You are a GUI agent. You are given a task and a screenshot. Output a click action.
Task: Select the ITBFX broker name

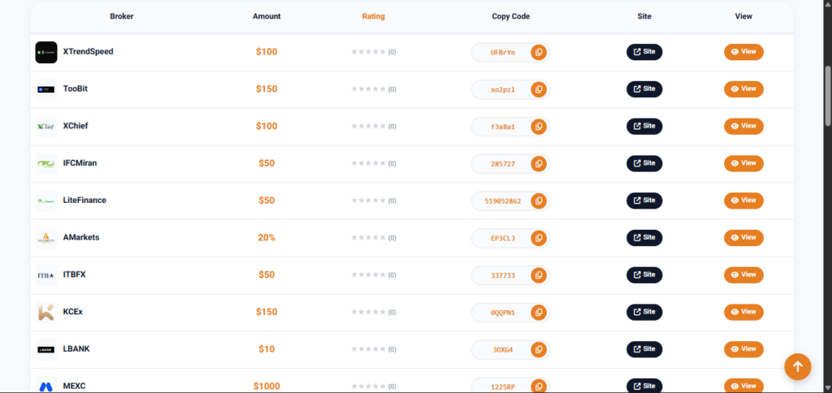tap(74, 274)
